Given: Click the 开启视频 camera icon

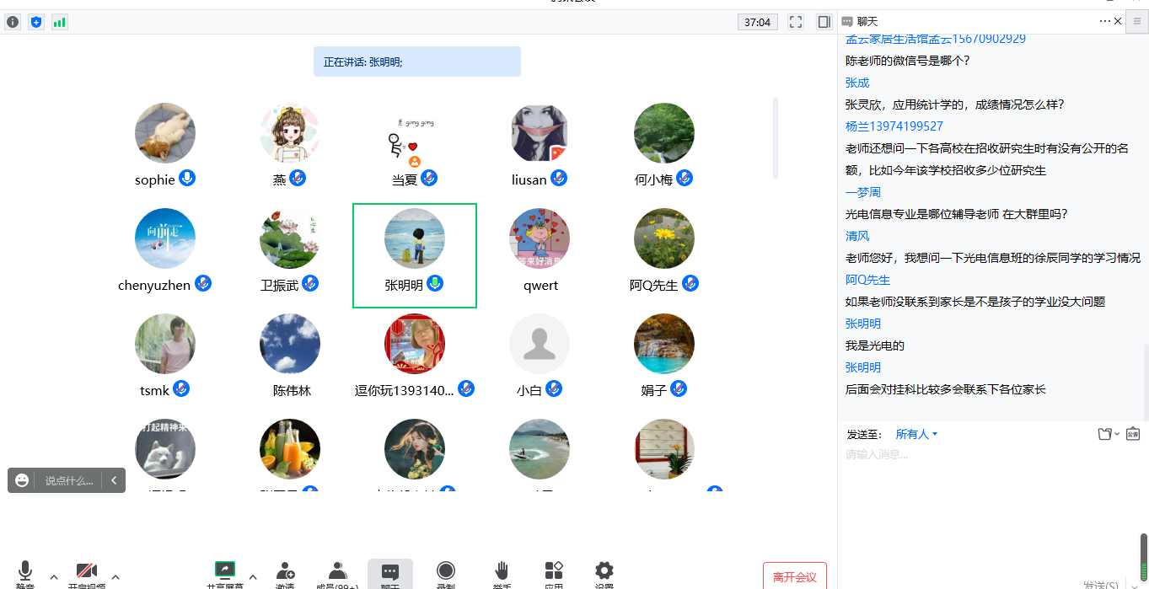Looking at the screenshot, I should (87, 571).
